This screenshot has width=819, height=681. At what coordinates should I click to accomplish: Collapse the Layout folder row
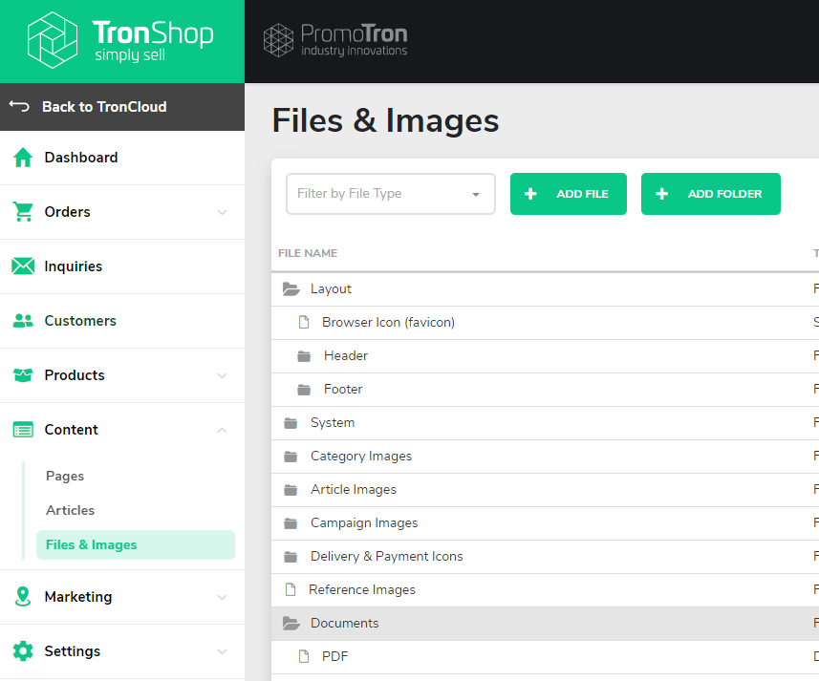click(x=291, y=289)
